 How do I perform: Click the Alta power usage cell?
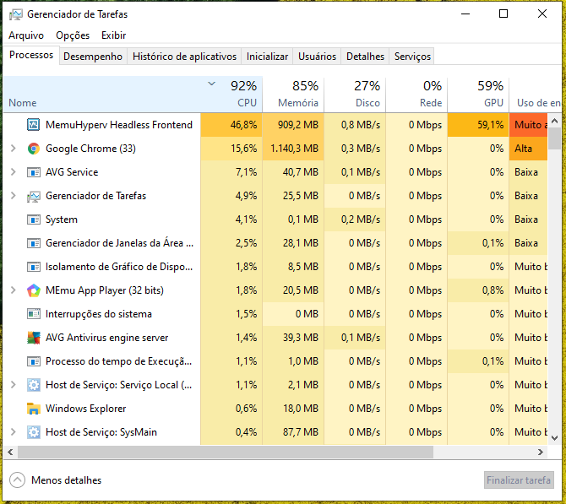point(529,149)
